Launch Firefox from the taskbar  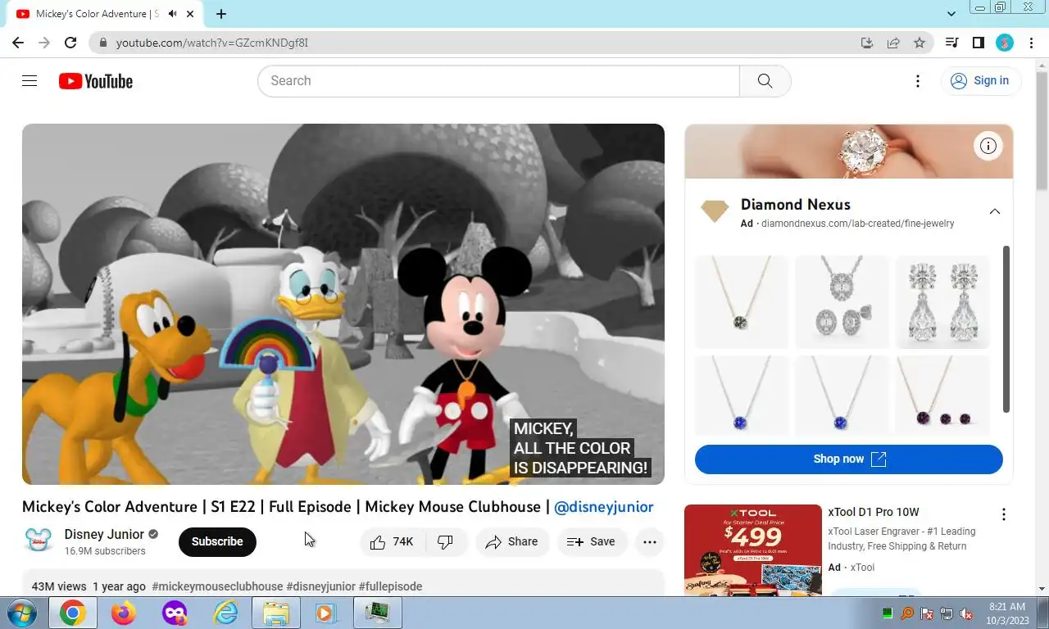coord(124,612)
